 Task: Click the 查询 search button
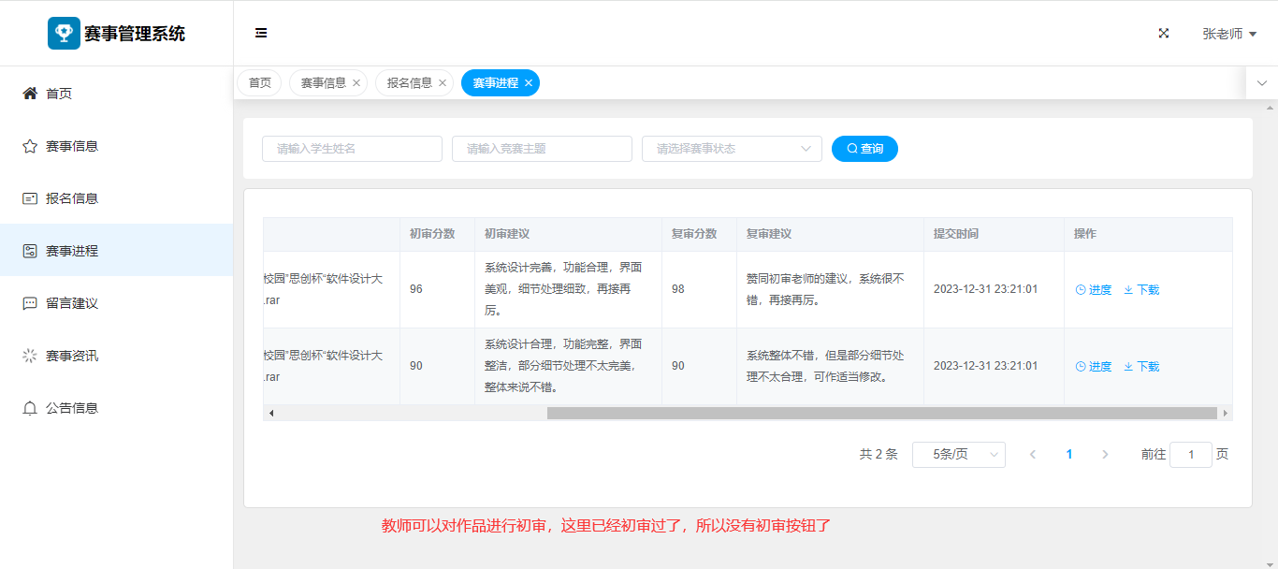864,149
